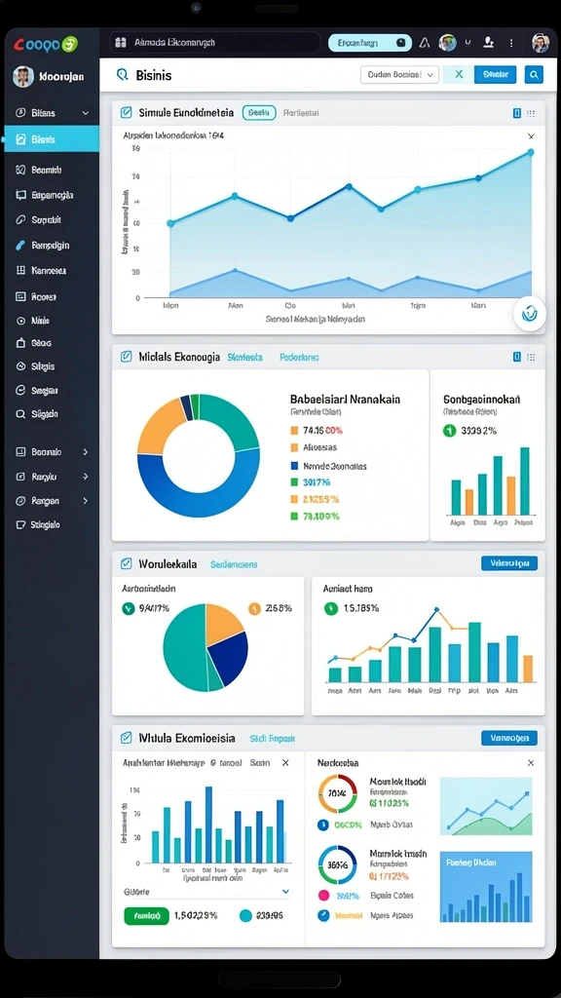Viewport: 561px width, 998px height.
Task: Select the highlighted Bisnis sidebar item
Action: point(52,138)
